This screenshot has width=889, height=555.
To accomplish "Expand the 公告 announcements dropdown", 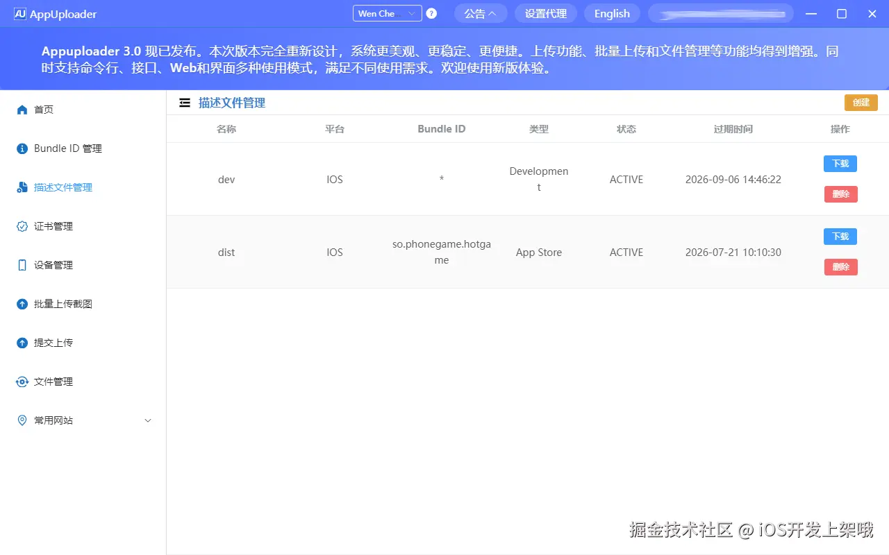I will click(x=481, y=13).
